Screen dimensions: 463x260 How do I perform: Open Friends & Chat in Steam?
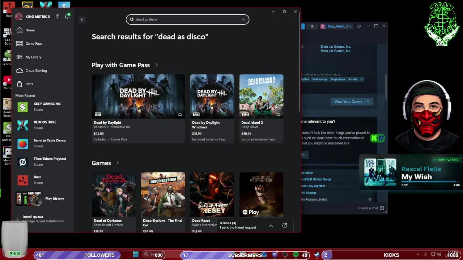coord(371,208)
